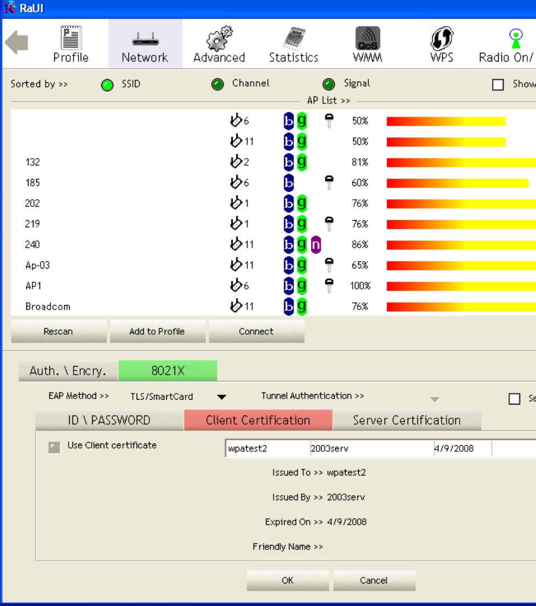Open the Statistics calculator icon
Image resolution: width=536 pixels, height=606 pixels.
[x=294, y=38]
